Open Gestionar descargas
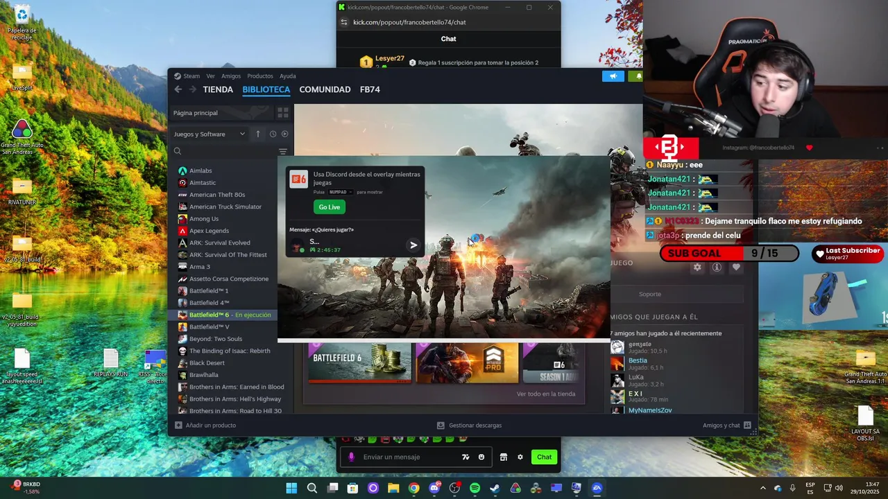Screen dimensions: 888x499 point(469,426)
